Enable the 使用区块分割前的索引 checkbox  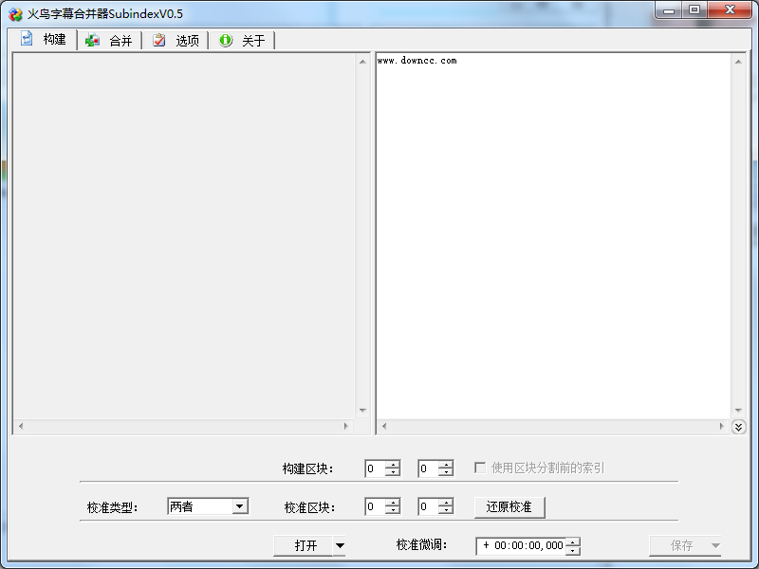[482, 468]
